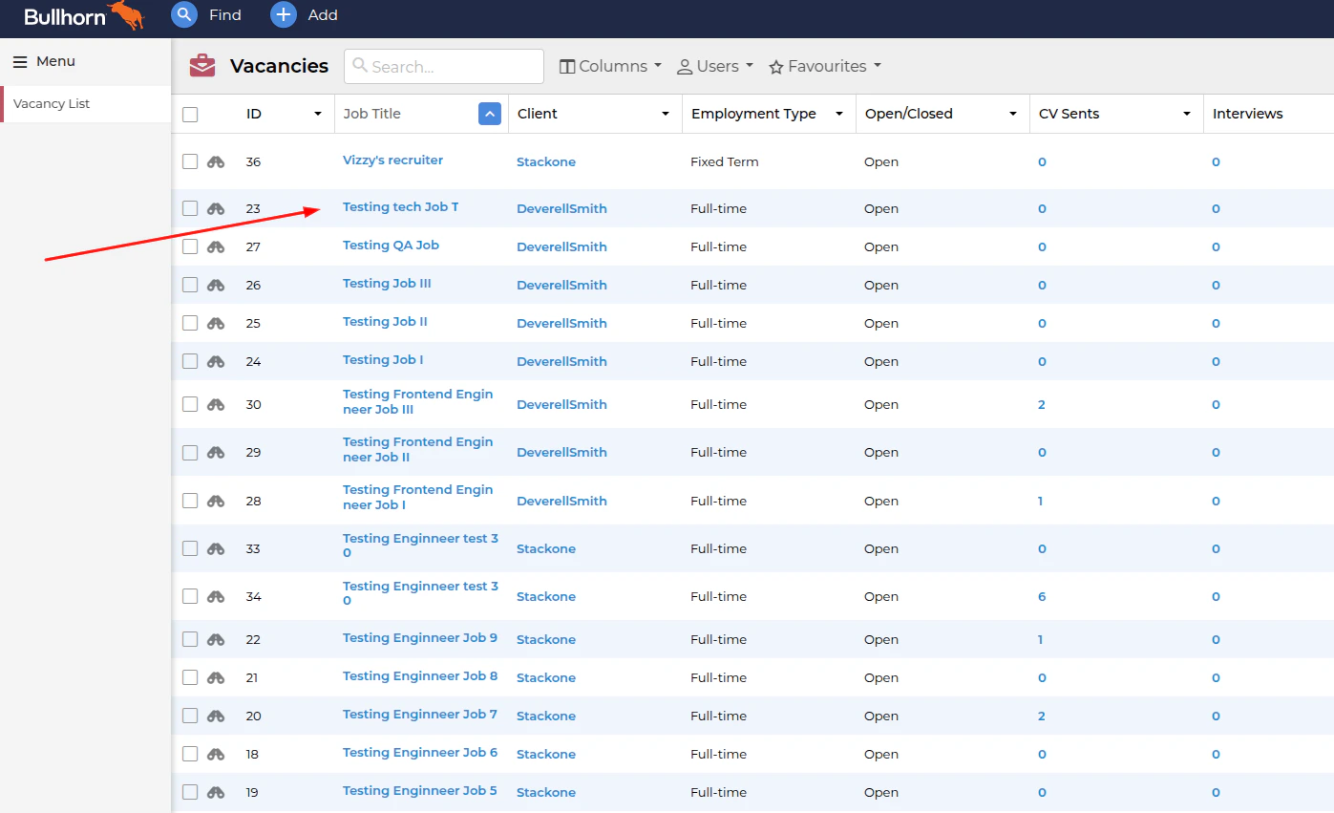Toggle the select-all checkbox in header row
This screenshot has width=1334, height=813.
point(189,114)
